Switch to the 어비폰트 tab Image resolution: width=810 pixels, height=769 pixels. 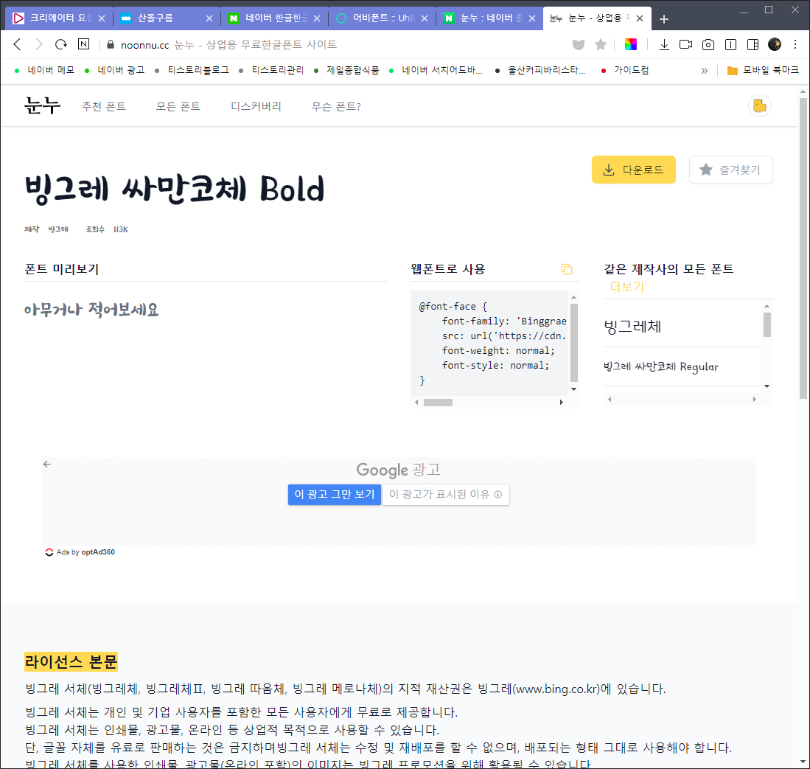click(383, 18)
